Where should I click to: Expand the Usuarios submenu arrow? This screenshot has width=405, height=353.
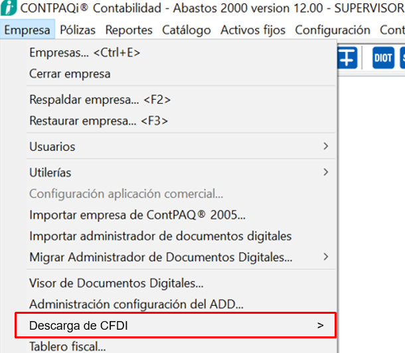(325, 146)
